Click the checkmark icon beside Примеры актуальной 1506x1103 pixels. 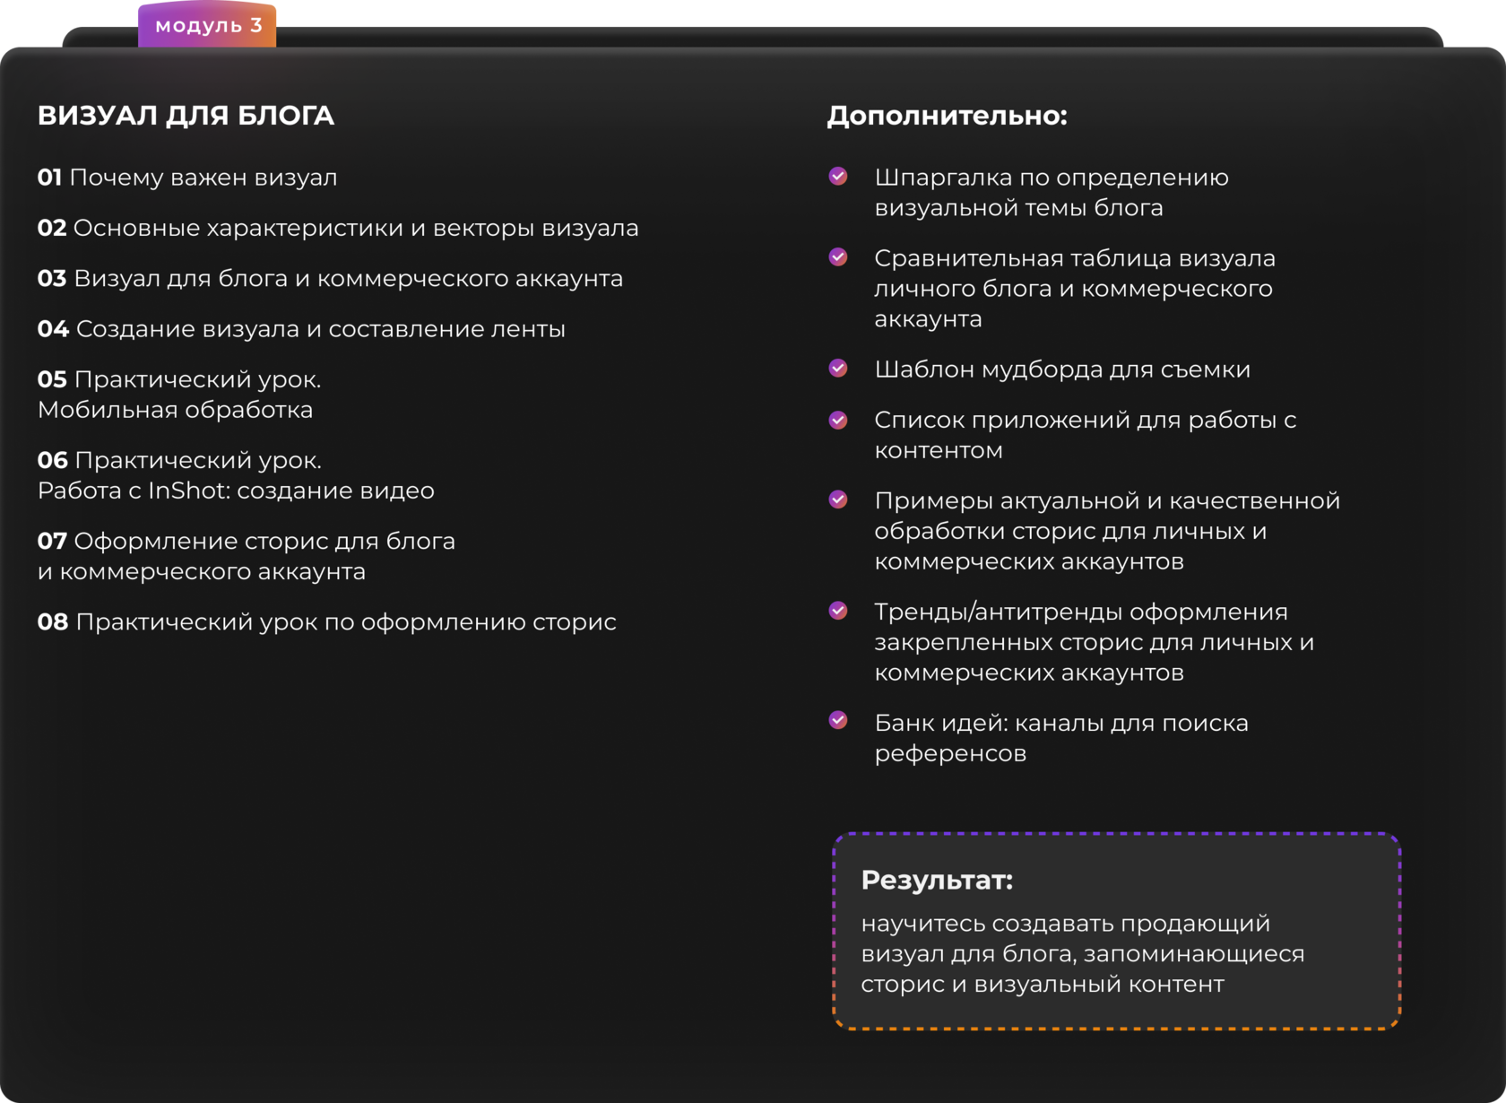coord(838,499)
